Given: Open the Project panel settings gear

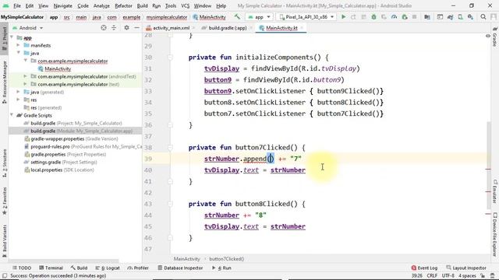Looking at the screenshot, I should tap(126, 28).
